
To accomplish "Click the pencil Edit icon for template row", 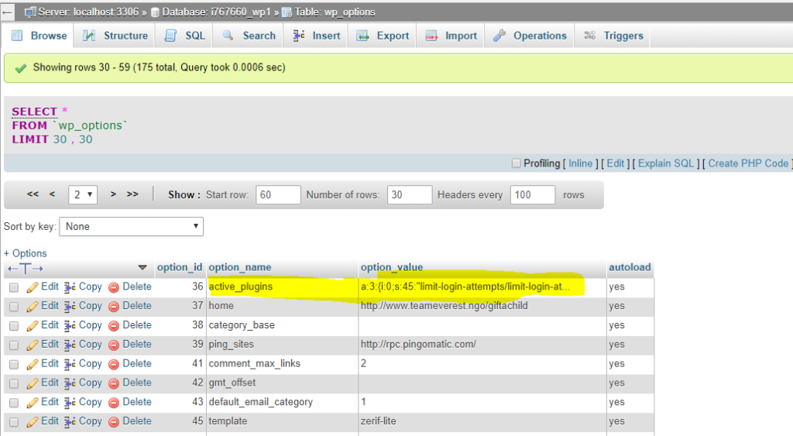I will click(x=33, y=421).
